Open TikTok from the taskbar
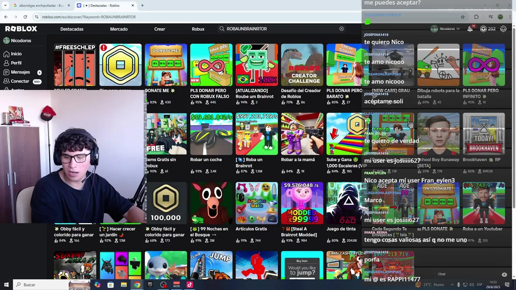 (189, 285)
